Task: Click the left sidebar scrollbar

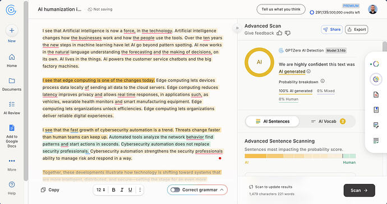Action: point(26,91)
